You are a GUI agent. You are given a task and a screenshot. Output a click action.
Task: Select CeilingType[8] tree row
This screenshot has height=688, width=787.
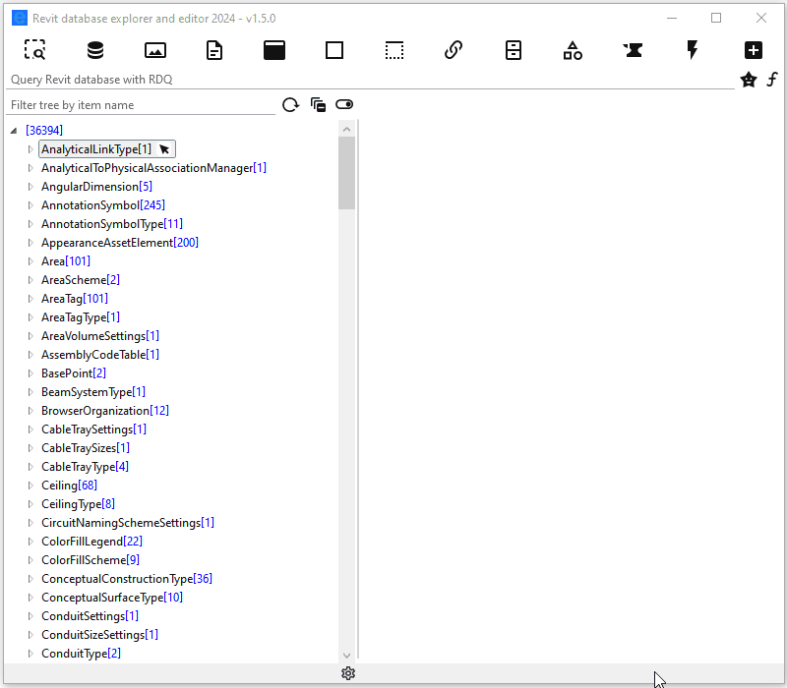click(78, 504)
